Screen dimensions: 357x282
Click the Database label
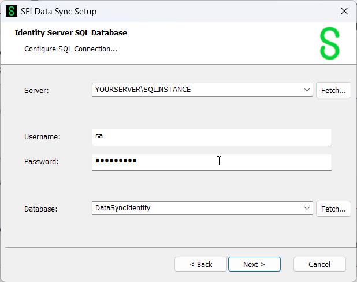coord(40,209)
